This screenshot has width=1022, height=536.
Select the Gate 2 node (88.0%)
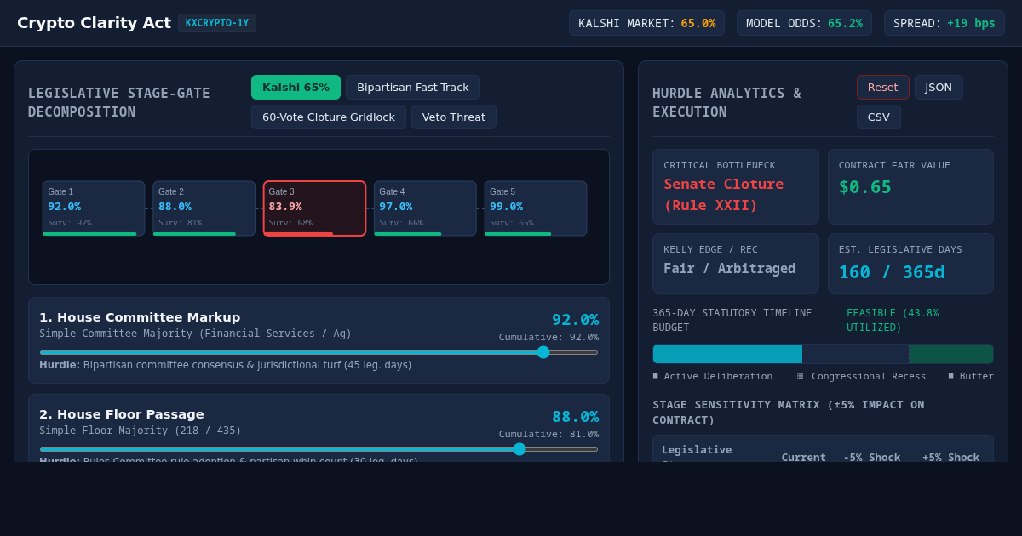pyautogui.click(x=204, y=208)
